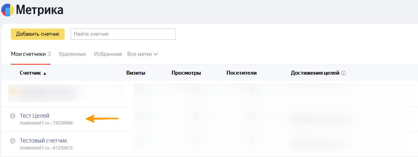Open the Тестовый счетчик counter
This screenshot has width=418, height=157.
pos(44,141)
